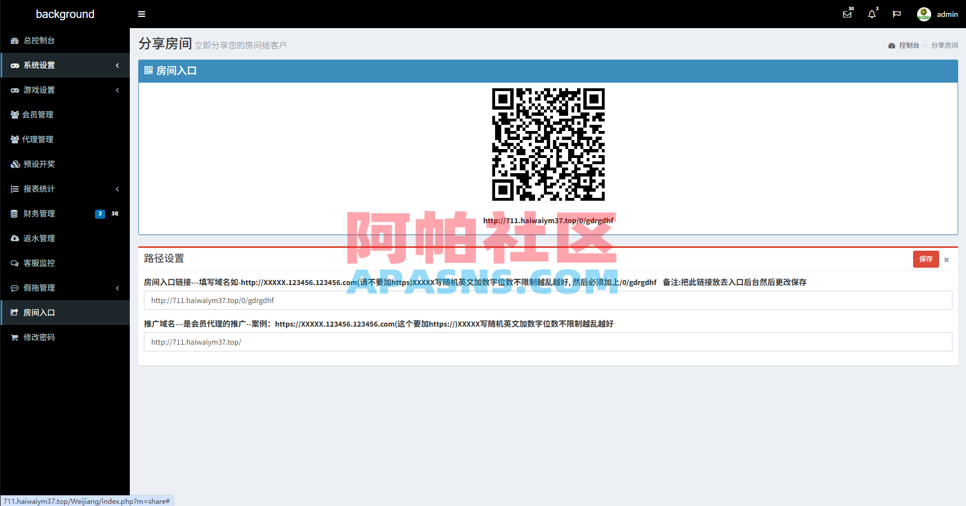
Task: Close the 路径设置 panel with the x
Action: pyautogui.click(x=946, y=260)
